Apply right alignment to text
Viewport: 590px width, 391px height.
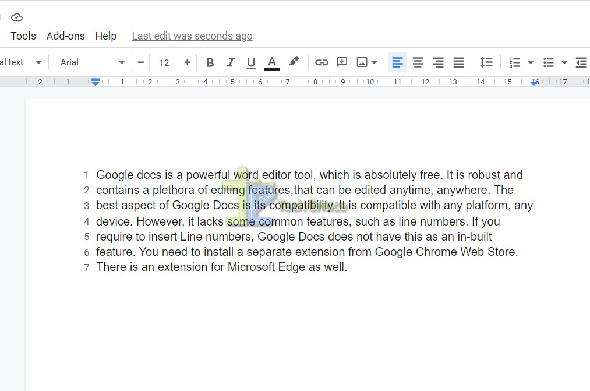coord(438,62)
